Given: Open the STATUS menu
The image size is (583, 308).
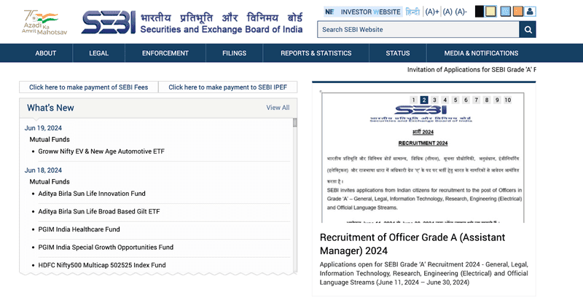Looking at the screenshot, I should point(397,53).
